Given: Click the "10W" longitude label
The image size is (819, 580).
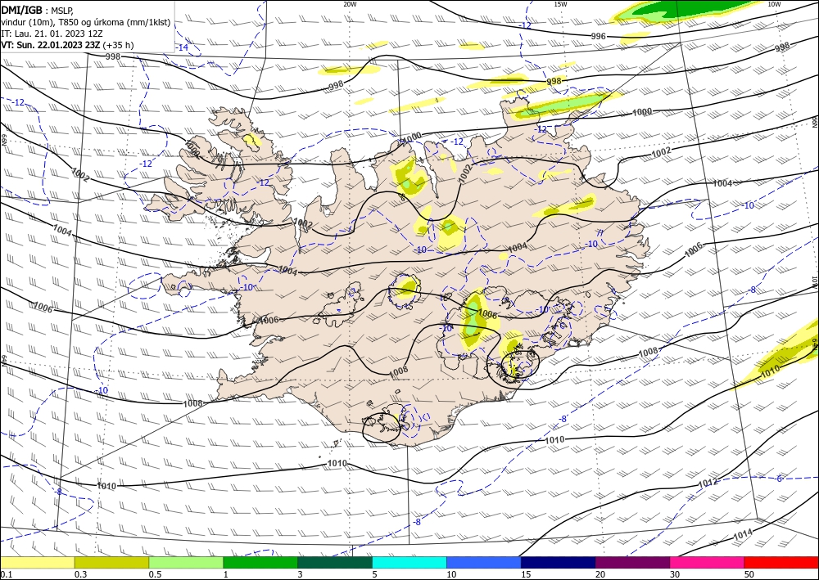Looking at the screenshot, I should [774, 4].
